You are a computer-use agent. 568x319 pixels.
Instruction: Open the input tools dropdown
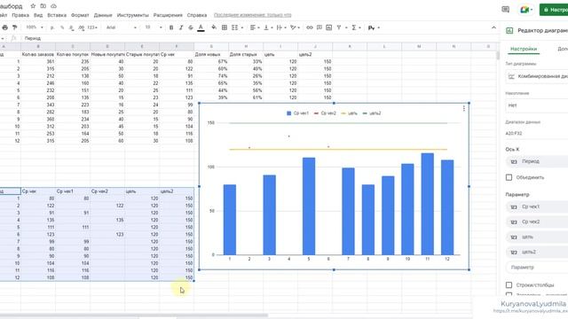click(x=374, y=27)
